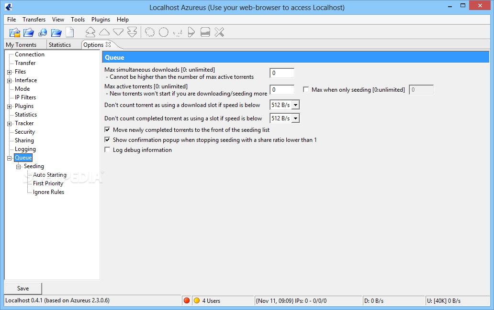Click the blank page new torrent icon
Image resolution: width=494 pixels, height=310 pixels.
[x=69, y=32]
